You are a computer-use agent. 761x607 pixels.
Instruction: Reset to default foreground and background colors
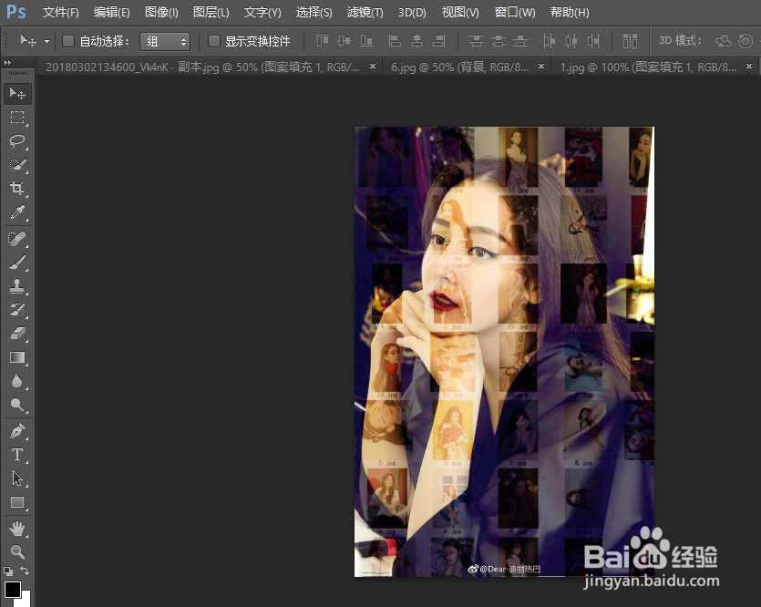pyautogui.click(x=8, y=571)
